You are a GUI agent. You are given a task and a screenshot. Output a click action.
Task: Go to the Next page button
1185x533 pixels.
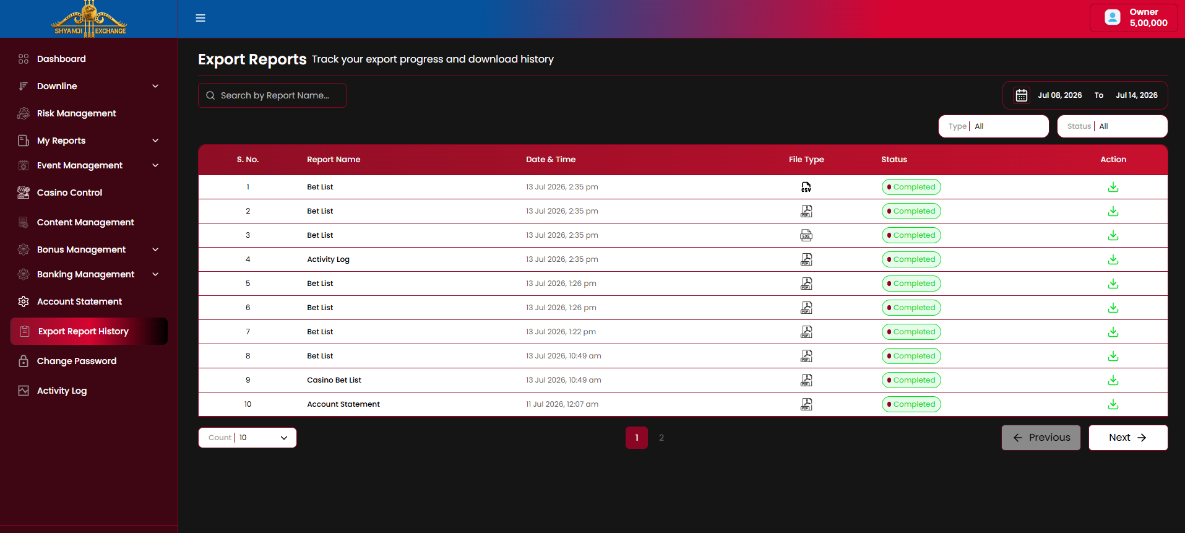[1128, 438]
